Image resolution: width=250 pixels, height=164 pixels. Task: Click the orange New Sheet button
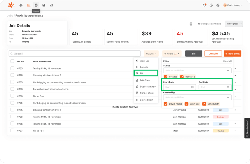233,54
